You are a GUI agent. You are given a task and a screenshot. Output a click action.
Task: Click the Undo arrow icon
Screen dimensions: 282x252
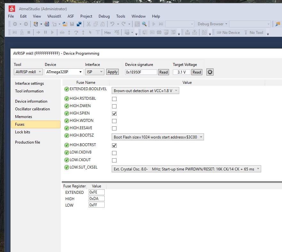[112, 24]
